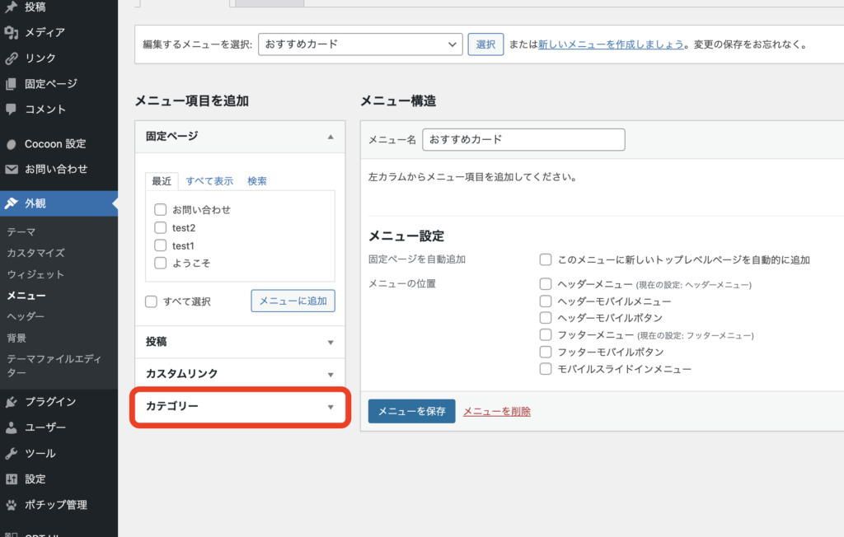This screenshot has height=537, width=844.
Task: Collapse the 固定ページ panel arrow
Action: pos(331,137)
